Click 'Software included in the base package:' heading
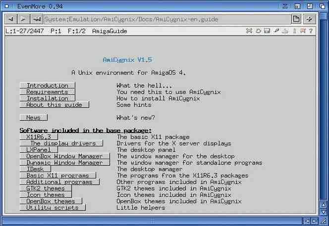This screenshot has height=226, width=329. pyautogui.click(x=85, y=131)
